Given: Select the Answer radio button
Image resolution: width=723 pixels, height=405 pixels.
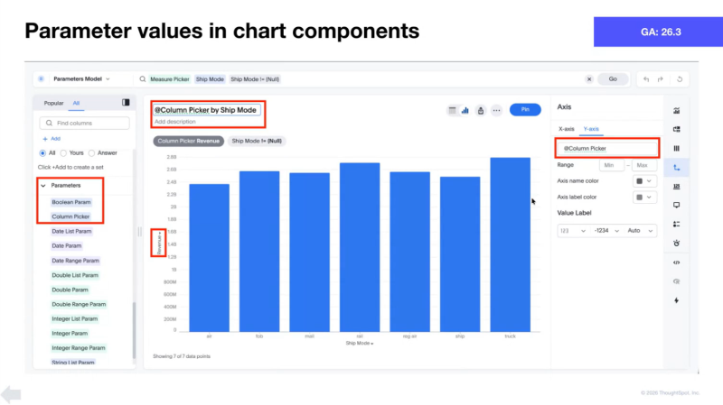Looking at the screenshot, I should (x=91, y=152).
